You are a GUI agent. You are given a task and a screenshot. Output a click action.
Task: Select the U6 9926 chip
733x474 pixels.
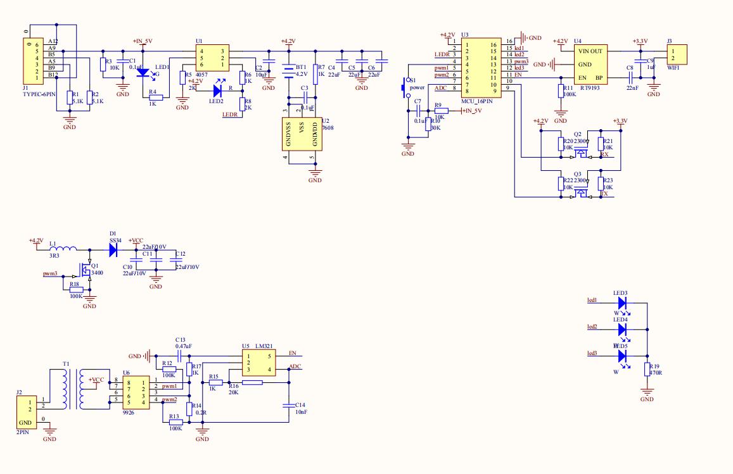point(136,391)
